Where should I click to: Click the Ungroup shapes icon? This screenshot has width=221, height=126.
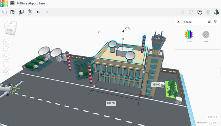click(200, 12)
